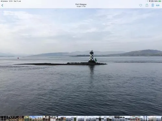
Task: Tap the battery indicator in status bar
Action: coord(159,1)
